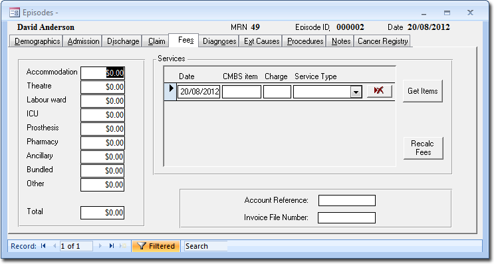Viewport: 494px width, 264px height.
Task: Click the Ancillary fee field
Action: [102, 156]
